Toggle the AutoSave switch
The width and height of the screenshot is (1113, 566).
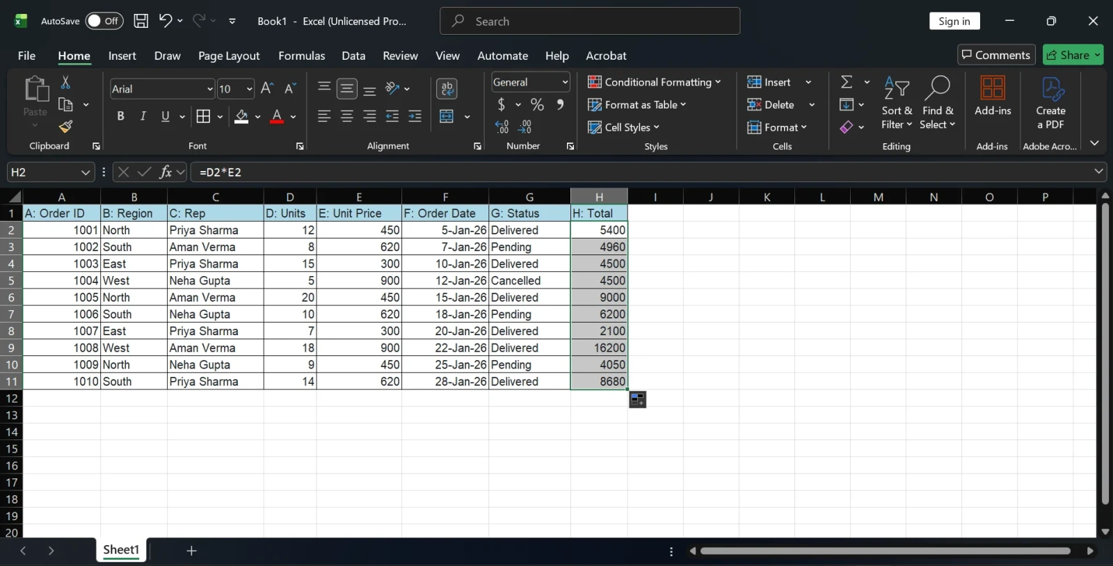click(104, 21)
